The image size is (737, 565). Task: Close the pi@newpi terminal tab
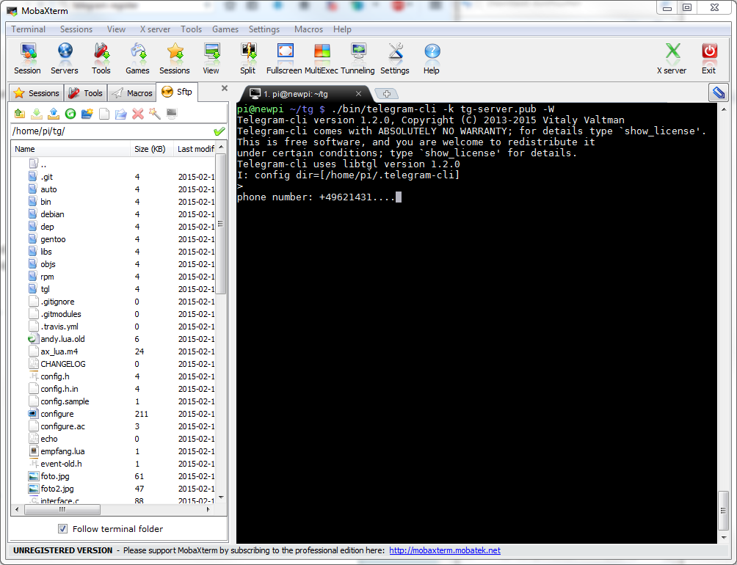pyautogui.click(x=358, y=94)
